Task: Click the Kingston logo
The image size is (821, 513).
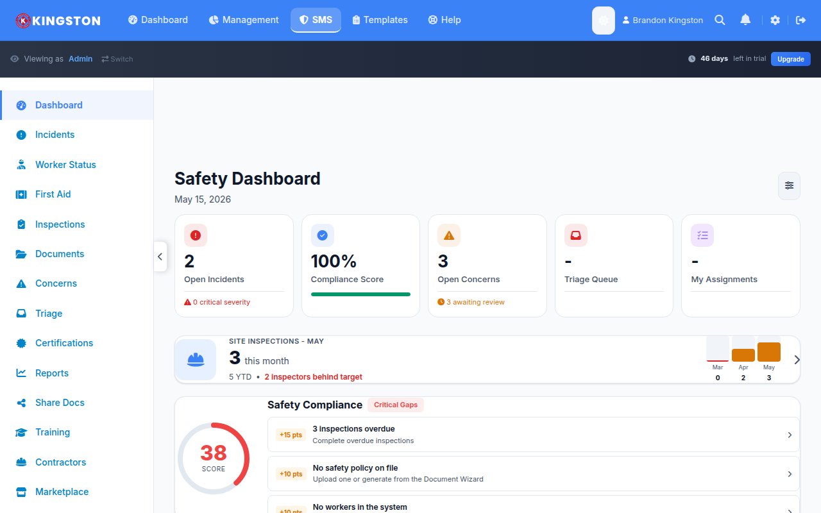Action: (x=58, y=21)
